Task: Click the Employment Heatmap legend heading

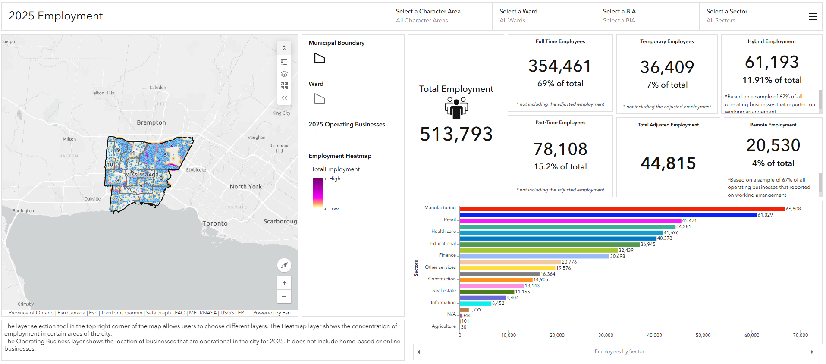Action: (x=340, y=156)
